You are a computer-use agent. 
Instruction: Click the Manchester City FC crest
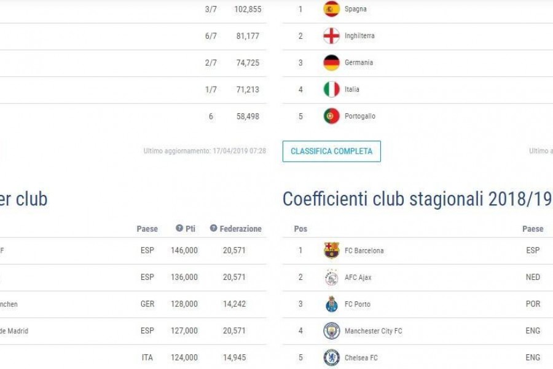click(331, 331)
